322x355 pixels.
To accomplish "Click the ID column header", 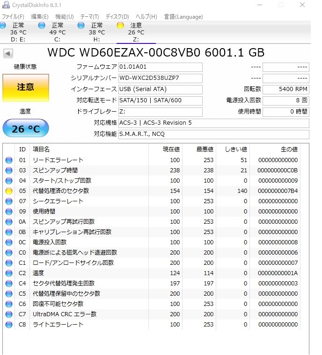I will click(22, 149).
